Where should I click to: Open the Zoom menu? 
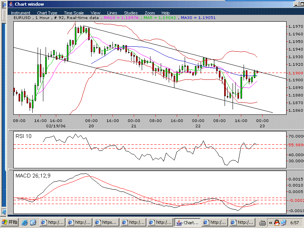(x=150, y=13)
